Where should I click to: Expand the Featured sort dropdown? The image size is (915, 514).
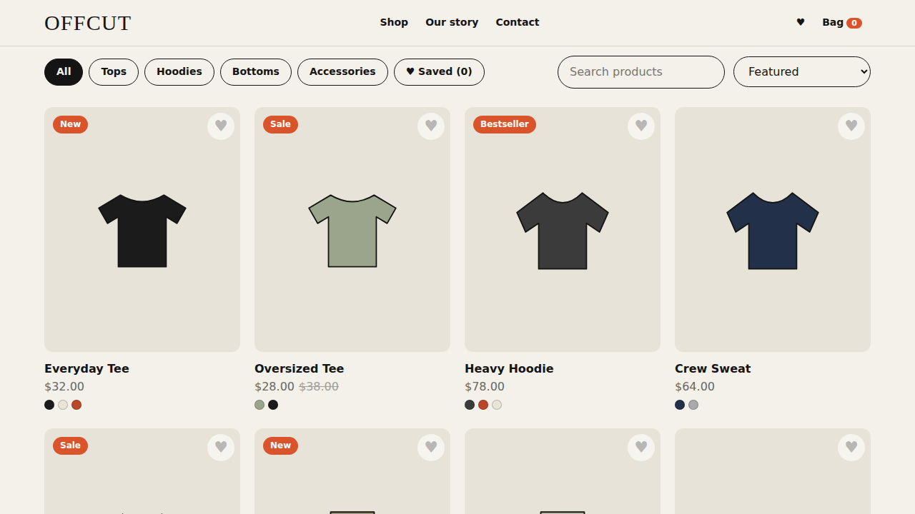[802, 72]
